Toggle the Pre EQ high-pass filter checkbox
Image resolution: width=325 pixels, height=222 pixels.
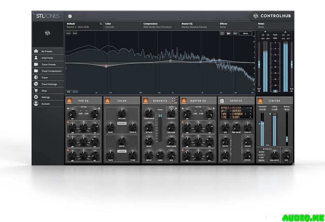point(68,108)
